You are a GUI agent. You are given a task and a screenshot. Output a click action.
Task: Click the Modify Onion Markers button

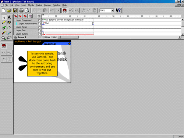(30, 16)
